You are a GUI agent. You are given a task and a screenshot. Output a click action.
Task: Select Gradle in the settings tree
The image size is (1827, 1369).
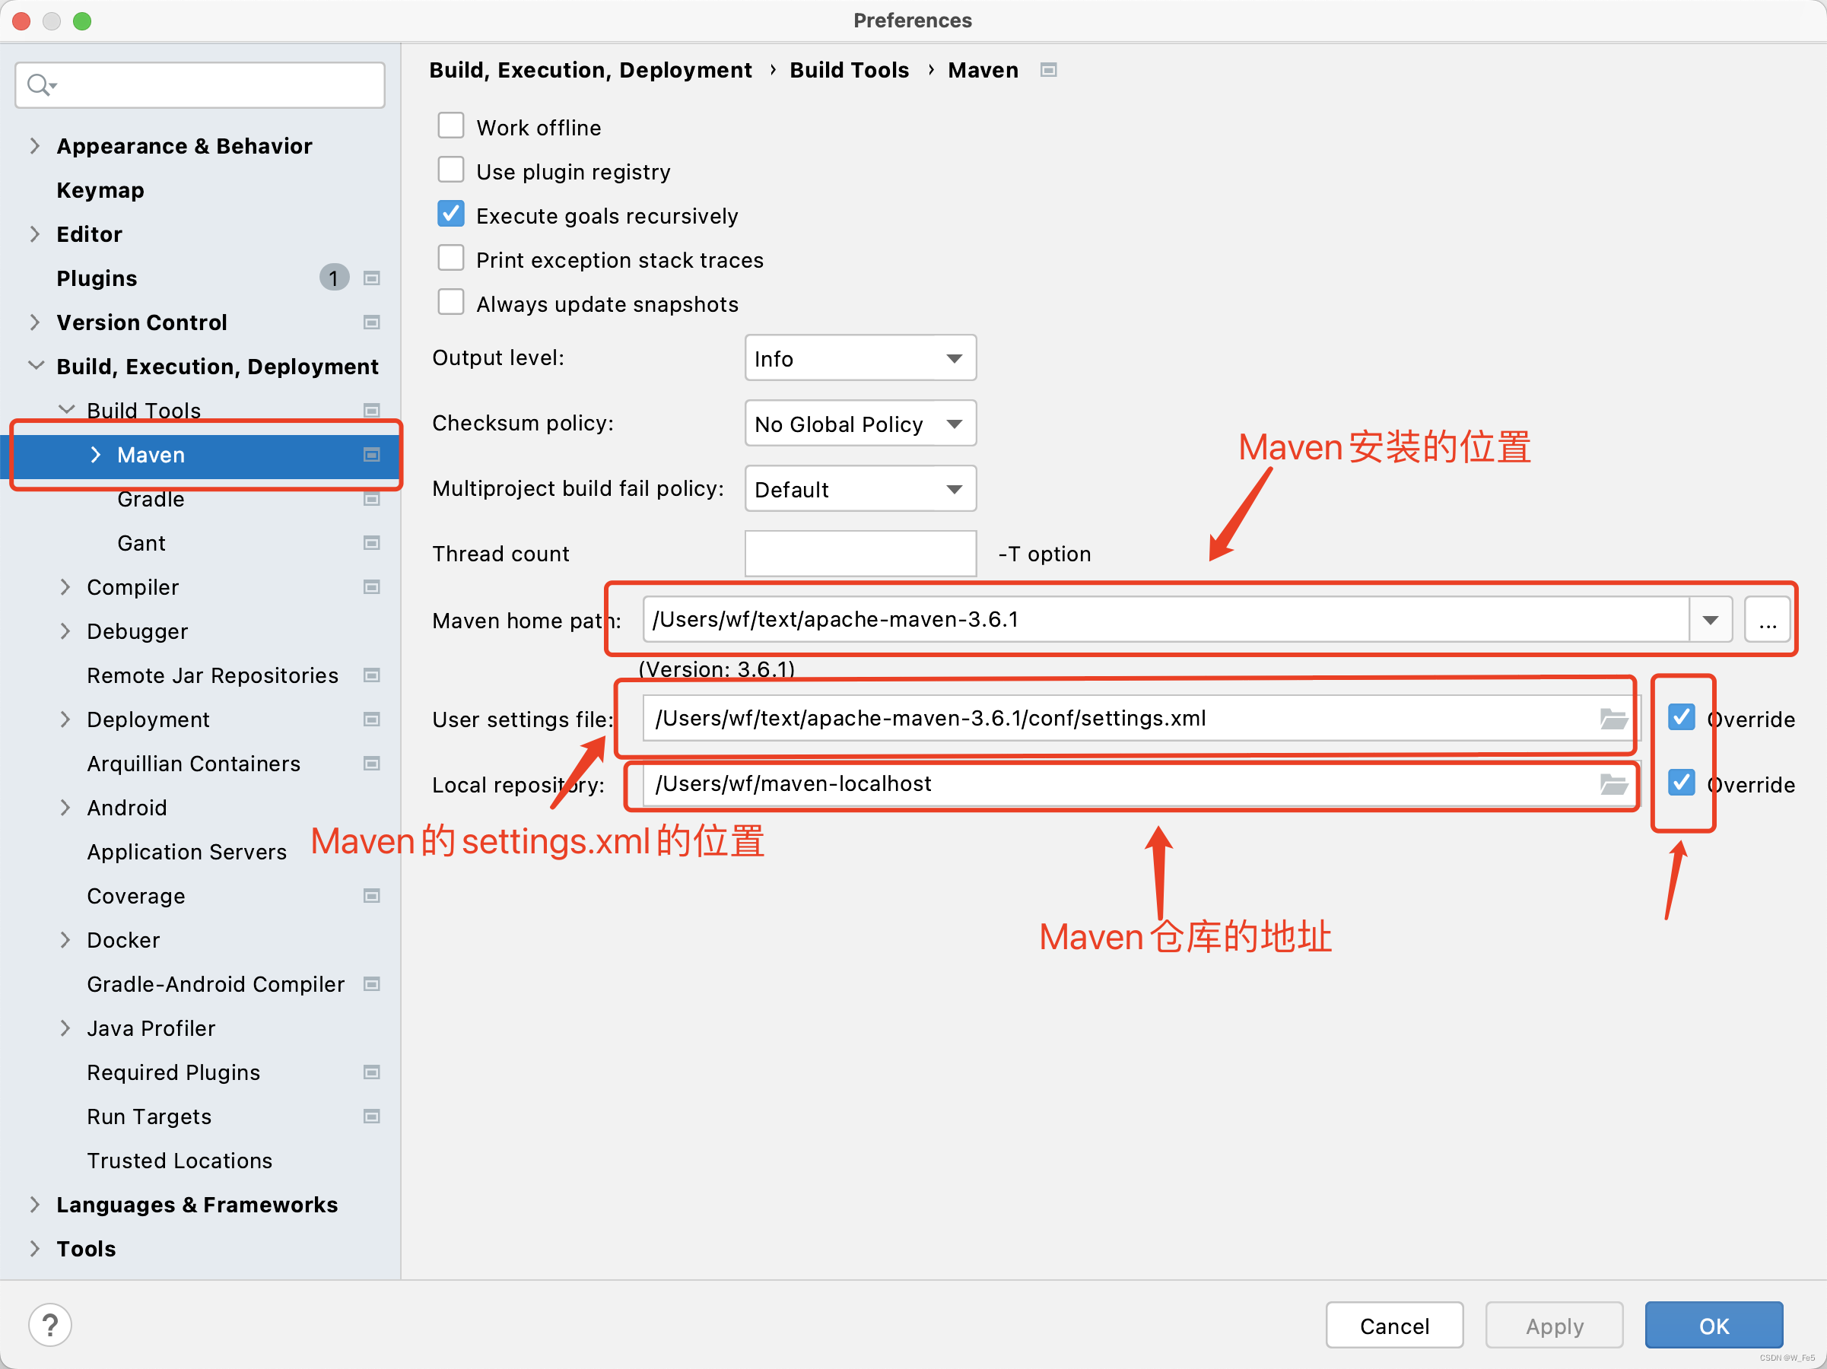click(x=151, y=500)
